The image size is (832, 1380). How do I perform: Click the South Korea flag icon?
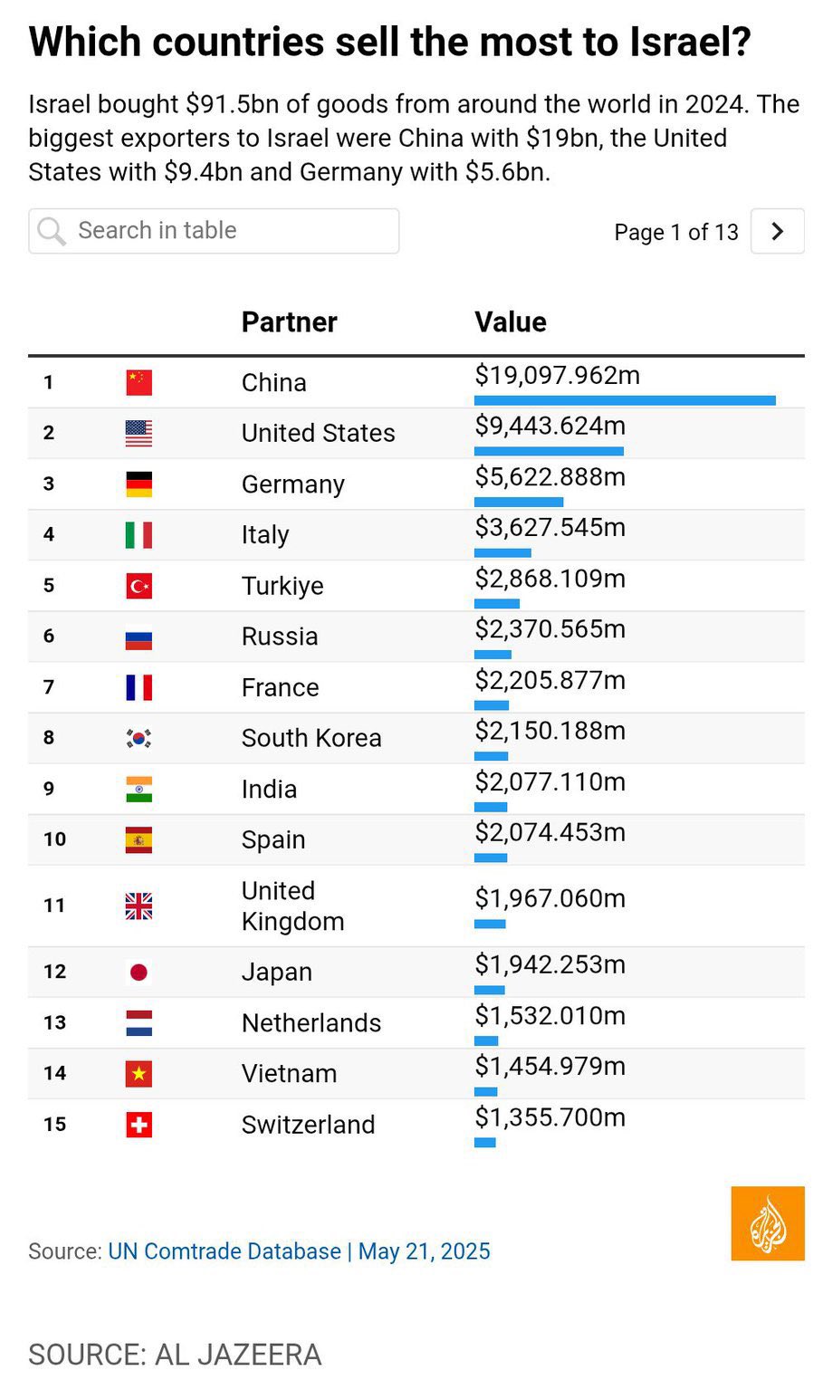[x=139, y=738]
